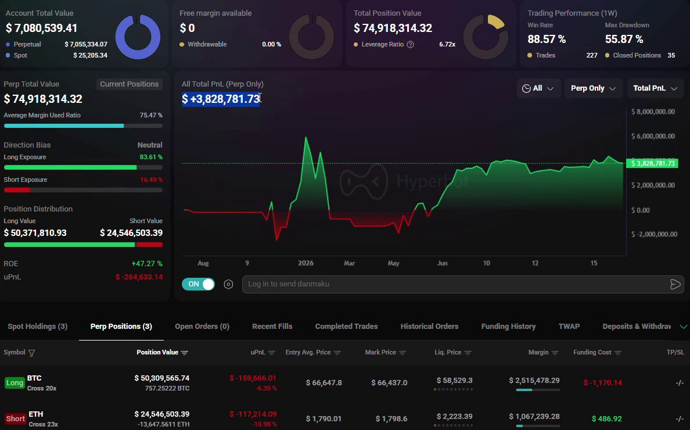
Task: Expand the tabs overflow chevron
Action: [683, 327]
